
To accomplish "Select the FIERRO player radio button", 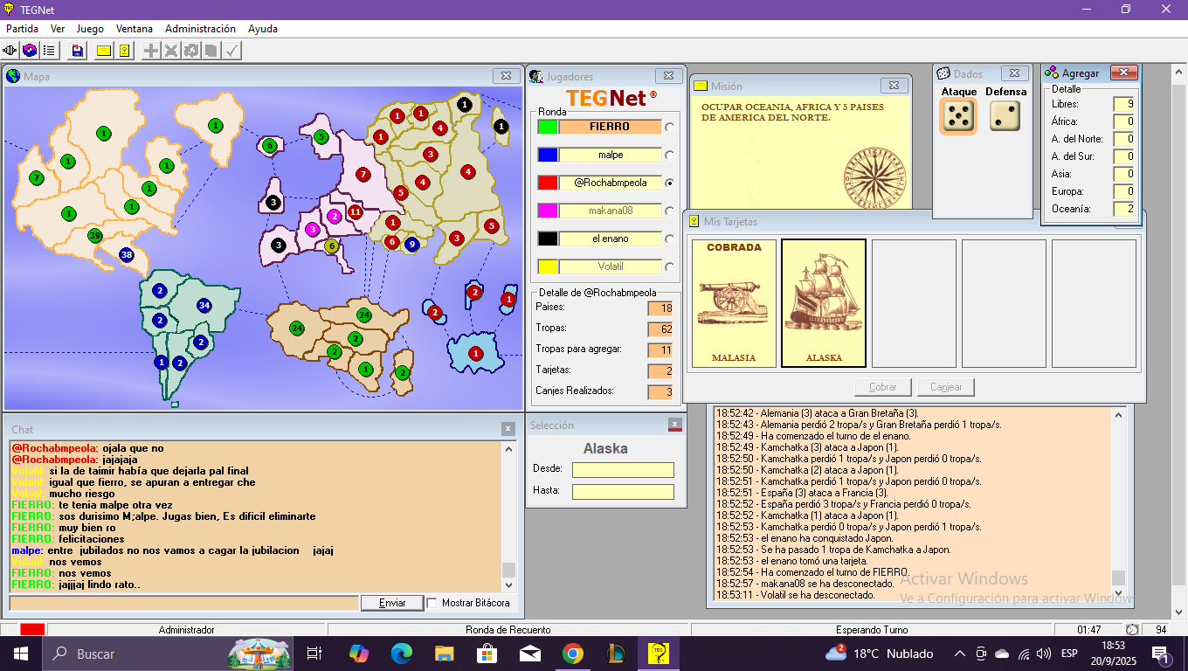I will [x=670, y=127].
